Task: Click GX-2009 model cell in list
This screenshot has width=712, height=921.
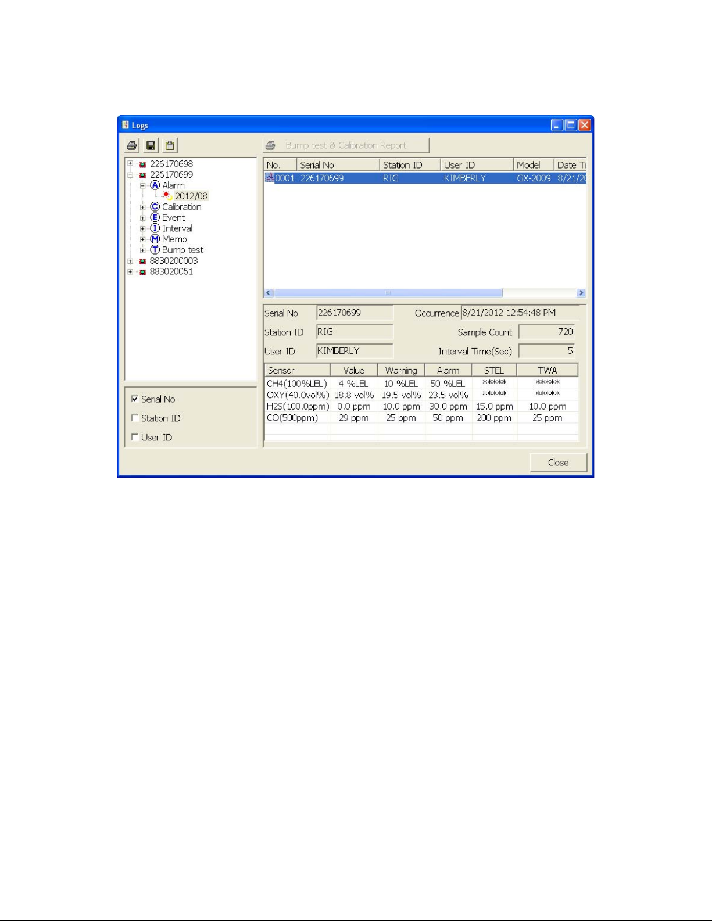Action: pos(534,178)
